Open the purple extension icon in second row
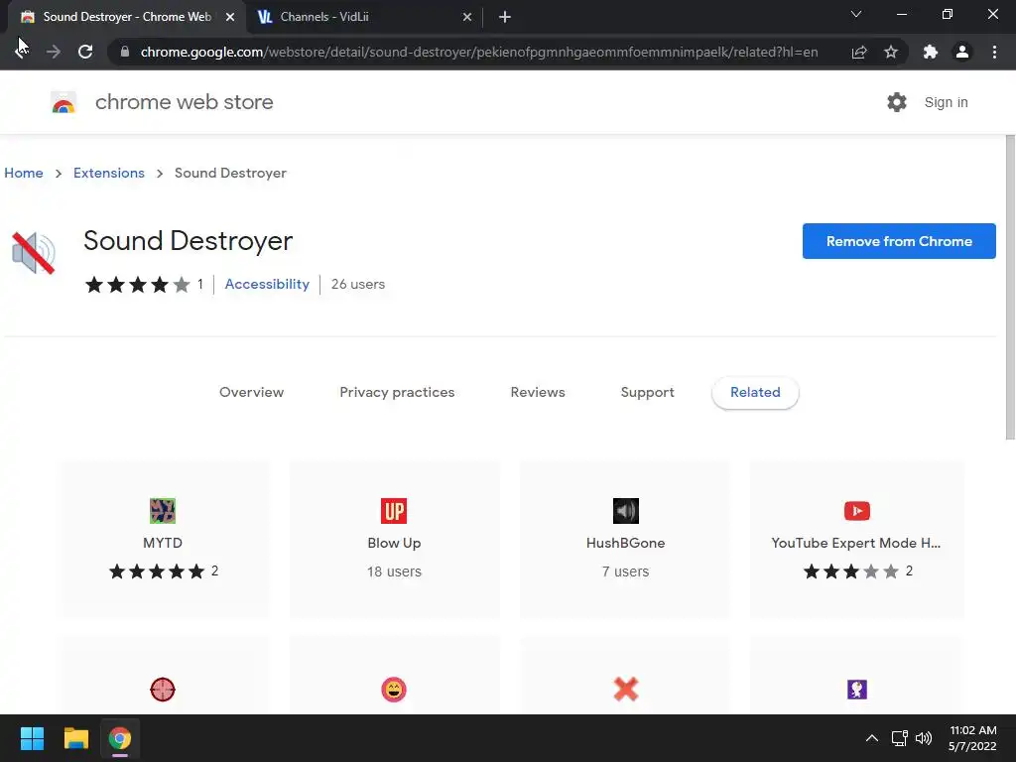Screen dimensions: 1016x762 pyautogui.click(x=857, y=690)
